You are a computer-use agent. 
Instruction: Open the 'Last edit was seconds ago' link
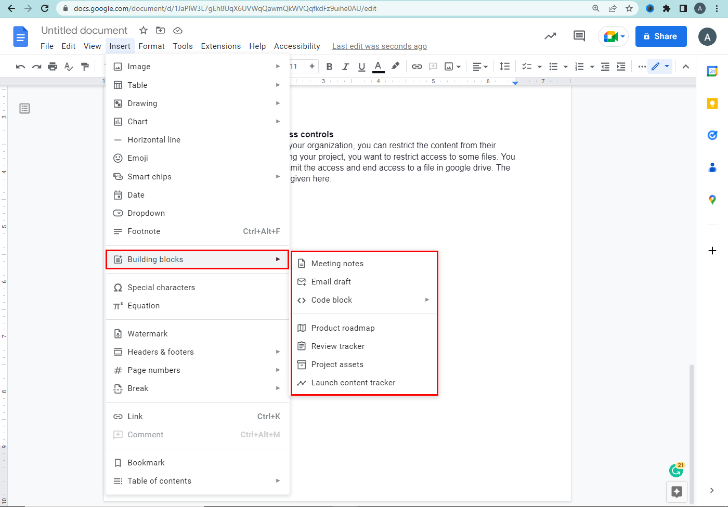tap(379, 46)
